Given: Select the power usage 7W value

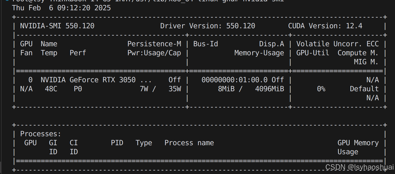Looking at the screenshot, I should [x=144, y=89].
